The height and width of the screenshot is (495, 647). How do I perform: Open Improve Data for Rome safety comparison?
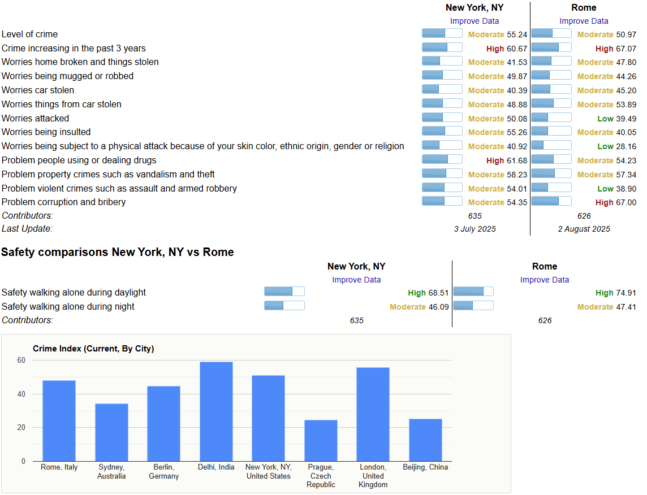pos(544,280)
